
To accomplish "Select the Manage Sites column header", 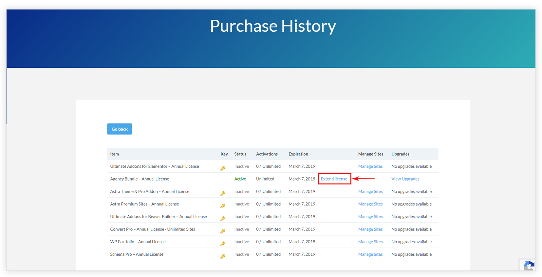I will coord(370,154).
